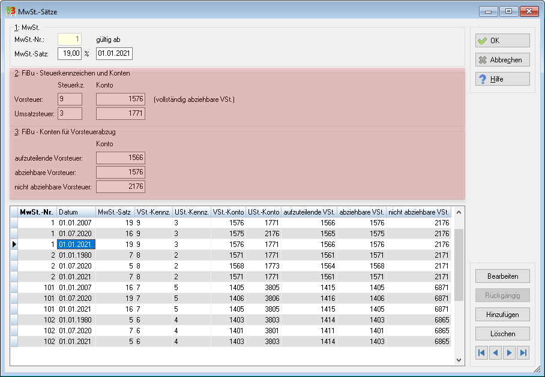The image size is (545, 377).
Task: Go to previous record arrow
Action: (x=496, y=352)
